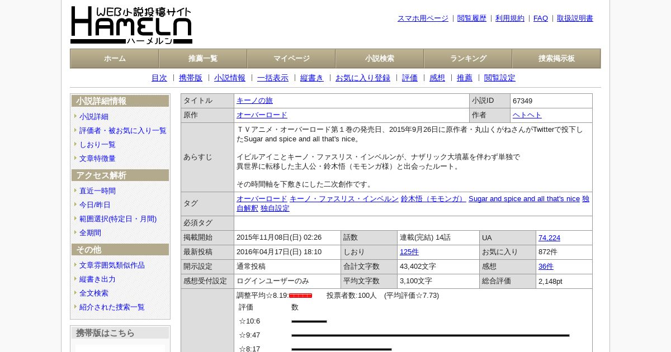
Task: Click the 評価 sub-navigation link
Action: tap(410, 78)
